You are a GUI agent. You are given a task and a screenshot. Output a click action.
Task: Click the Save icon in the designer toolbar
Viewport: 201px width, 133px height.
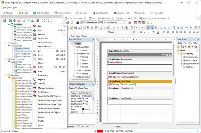pyautogui.click(x=75, y=27)
